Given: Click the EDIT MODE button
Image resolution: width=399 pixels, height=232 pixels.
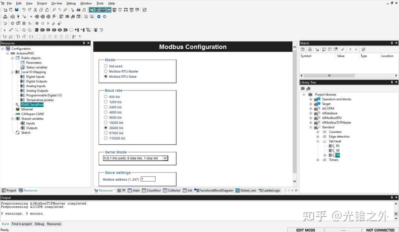Looking at the screenshot, I should [305, 230].
